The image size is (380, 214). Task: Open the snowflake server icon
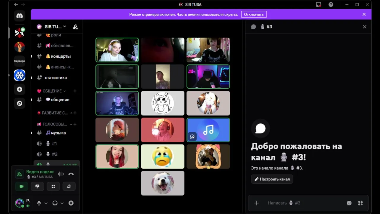click(20, 75)
